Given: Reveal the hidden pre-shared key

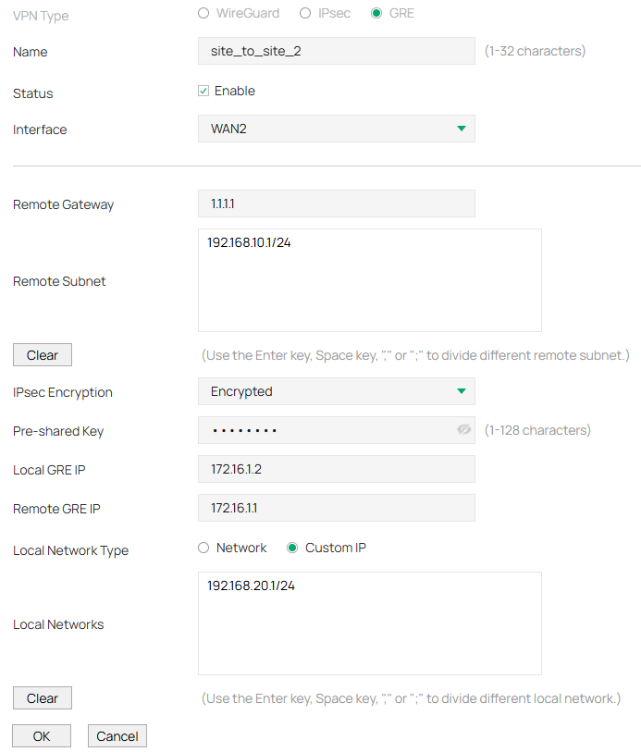Looking at the screenshot, I should click(x=462, y=430).
